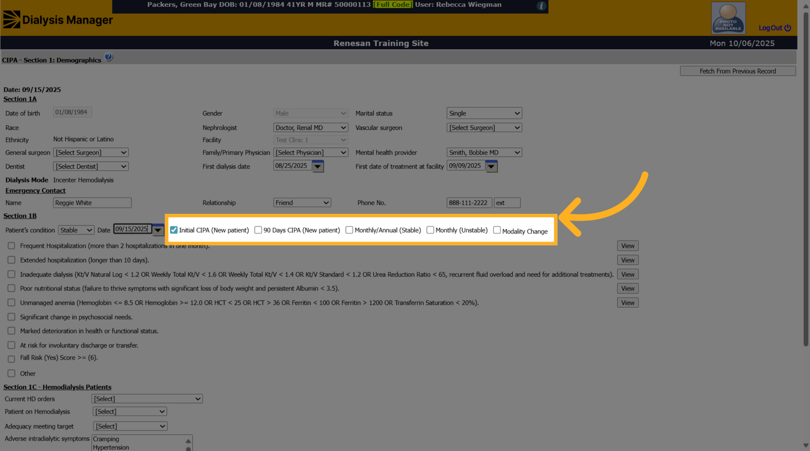Check Extended hospitalization box
The height and width of the screenshot is (451, 810).
point(11,260)
